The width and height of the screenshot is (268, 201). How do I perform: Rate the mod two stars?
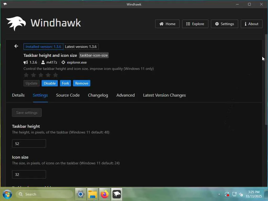33,75
